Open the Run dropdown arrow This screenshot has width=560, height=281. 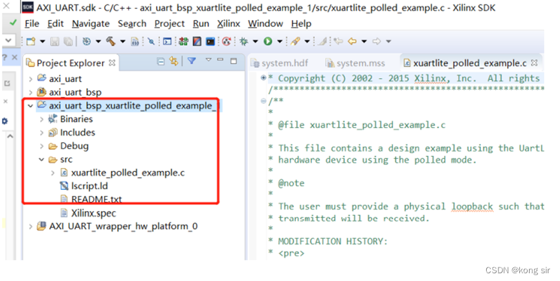pyautogui.click(x=280, y=41)
